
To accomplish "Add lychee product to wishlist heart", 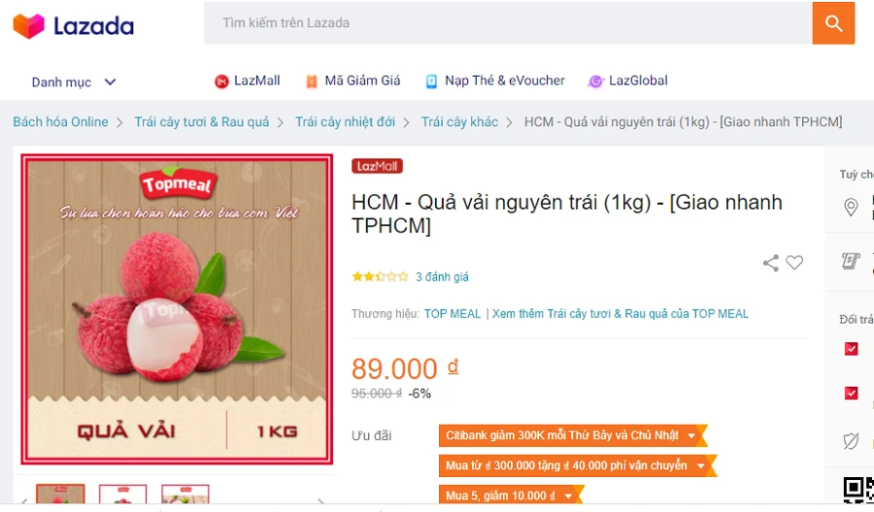I will click(x=794, y=262).
